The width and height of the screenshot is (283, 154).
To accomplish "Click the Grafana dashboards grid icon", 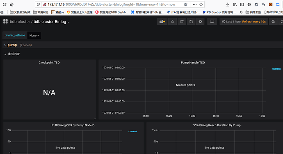I will point(5,21).
